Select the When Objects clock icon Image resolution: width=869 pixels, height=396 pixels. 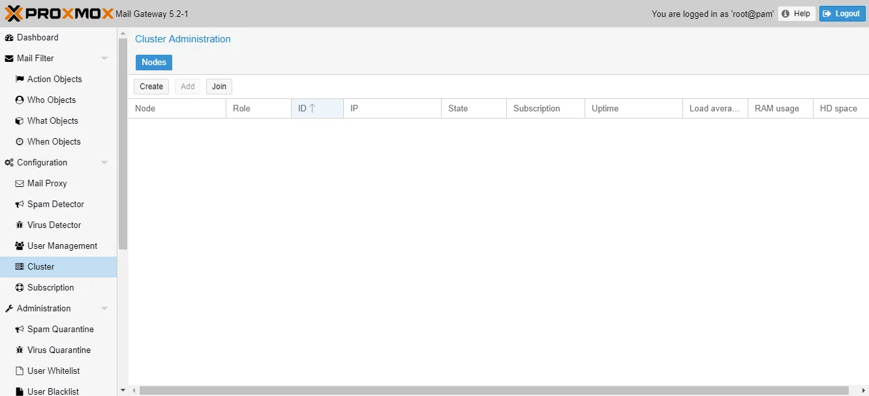(19, 141)
